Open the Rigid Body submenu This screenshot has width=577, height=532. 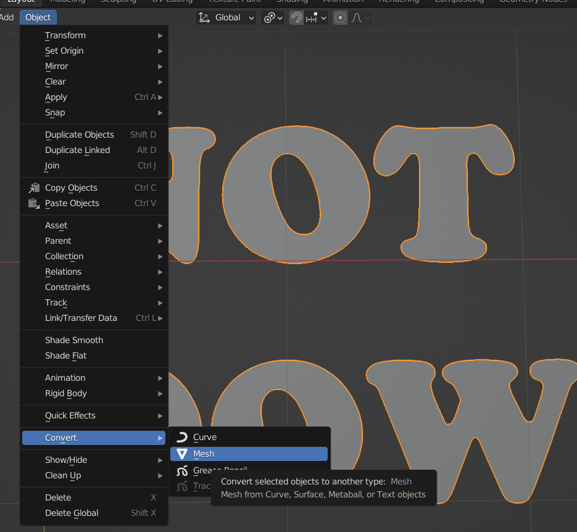pyautogui.click(x=94, y=393)
